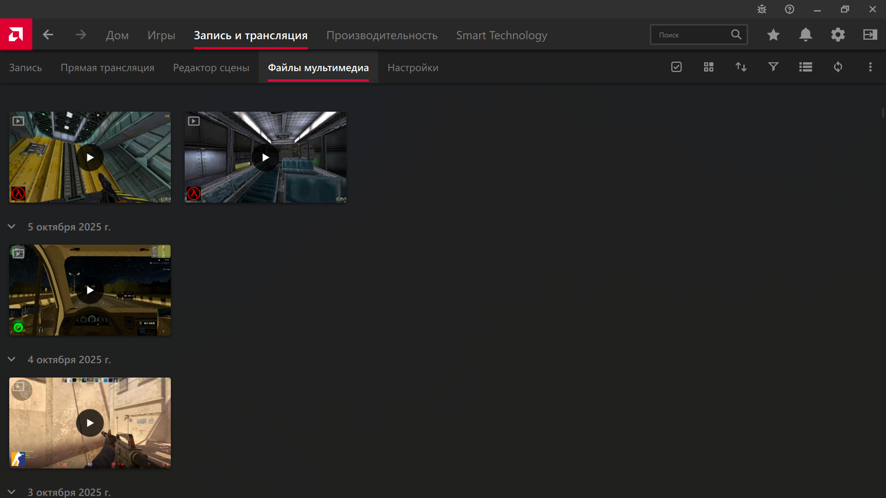The image size is (886, 498).
Task: Click the search magnifier icon
Action: pos(736,35)
